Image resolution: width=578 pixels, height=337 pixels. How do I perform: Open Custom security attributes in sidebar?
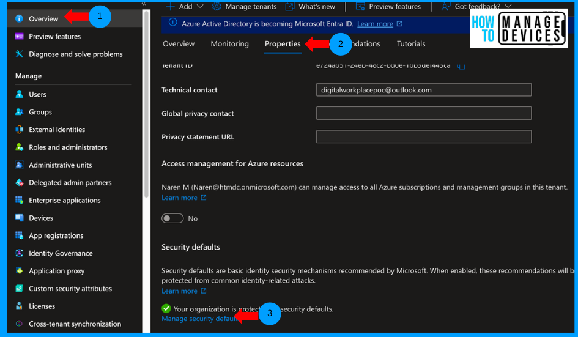(x=70, y=289)
